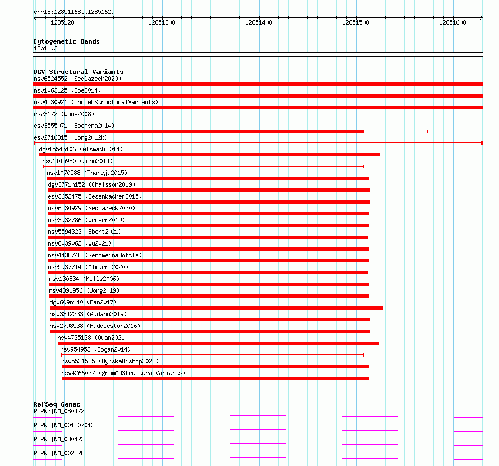The height and width of the screenshot is (466, 499).
Task: Click the RefSeq Genes track title
Action: [57, 404]
